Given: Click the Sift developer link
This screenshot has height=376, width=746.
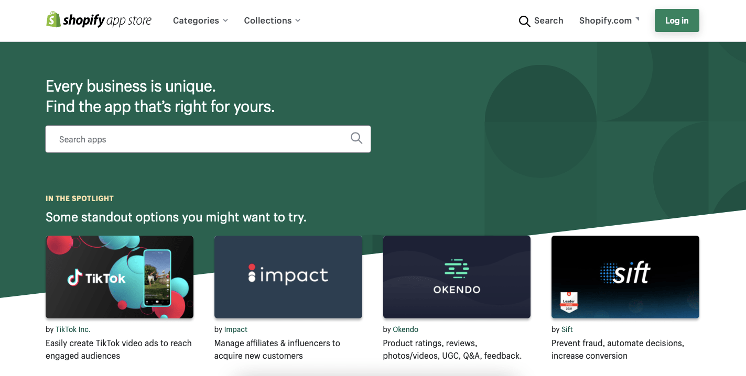Looking at the screenshot, I should click(x=567, y=329).
